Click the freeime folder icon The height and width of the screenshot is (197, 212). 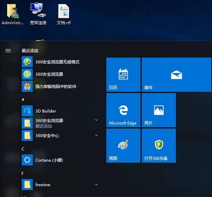pyautogui.click(x=27, y=185)
